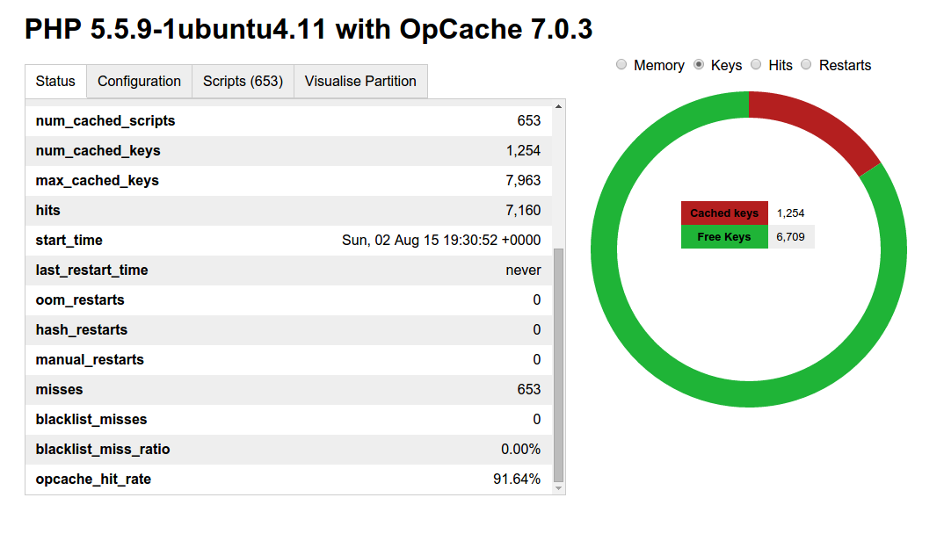The height and width of the screenshot is (541, 944).
Task: Click the start_time row label
Action: pyautogui.click(x=69, y=241)
